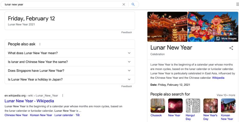Follow the Chinese New Year sublink
This screenshot has width=239, height=122.
pyautogui.click(x=16, y=115)
